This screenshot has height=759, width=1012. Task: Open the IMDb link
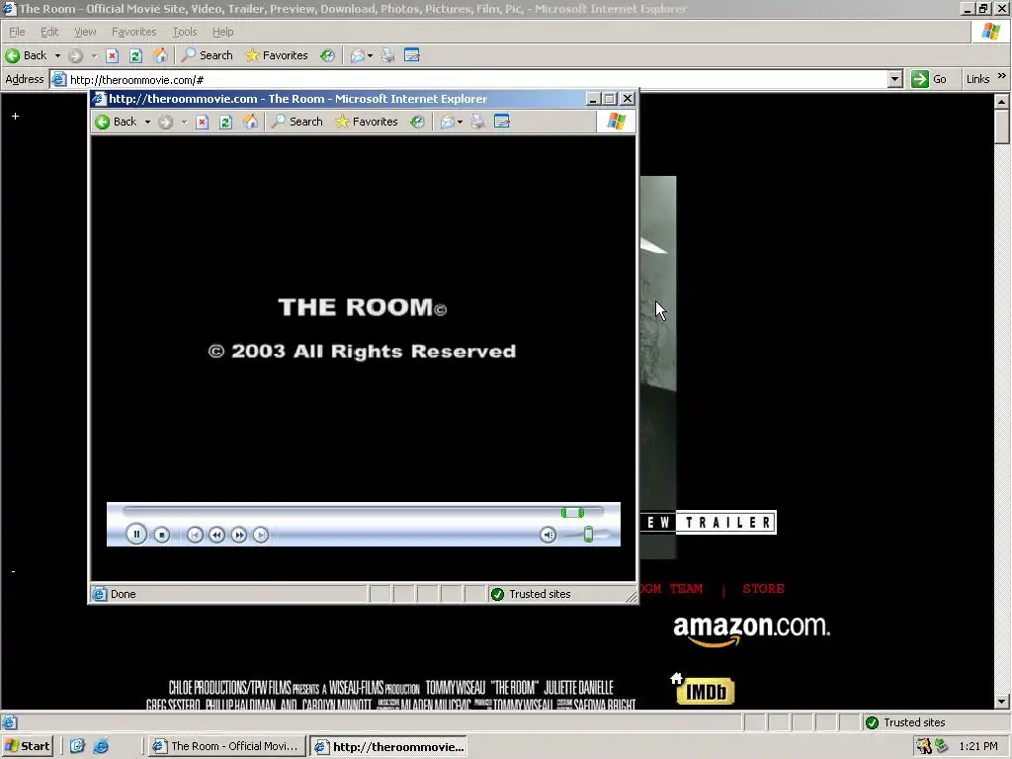[x=706, y=691]
